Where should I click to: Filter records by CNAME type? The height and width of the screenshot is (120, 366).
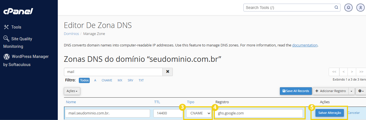[x=107, y=80]
